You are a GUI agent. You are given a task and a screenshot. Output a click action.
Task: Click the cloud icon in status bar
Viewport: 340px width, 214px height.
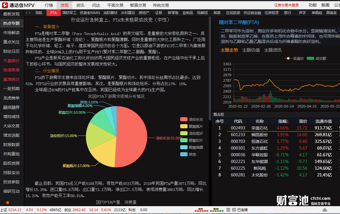point(325,210)
